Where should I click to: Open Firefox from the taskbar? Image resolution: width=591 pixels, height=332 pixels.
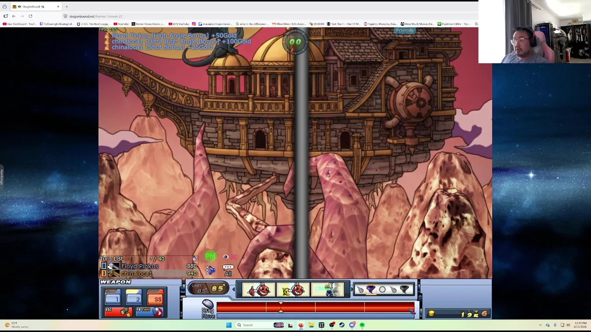click(x=301, y=325)
